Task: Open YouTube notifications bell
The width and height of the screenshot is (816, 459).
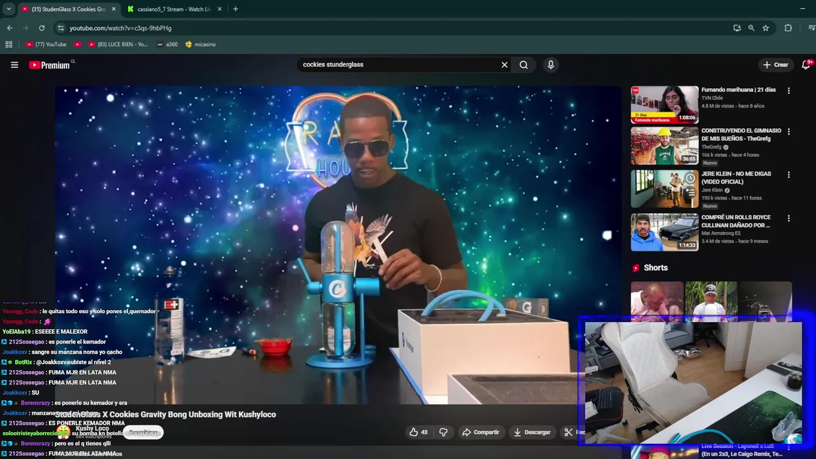Action: coord(805,64)
